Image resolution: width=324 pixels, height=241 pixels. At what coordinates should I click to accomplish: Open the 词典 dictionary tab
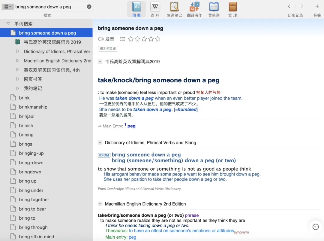click(x=136, y=10)
